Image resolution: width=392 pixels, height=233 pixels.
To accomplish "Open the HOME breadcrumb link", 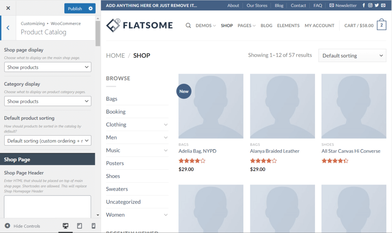I will pyautogui.click(x=115, y=55).
